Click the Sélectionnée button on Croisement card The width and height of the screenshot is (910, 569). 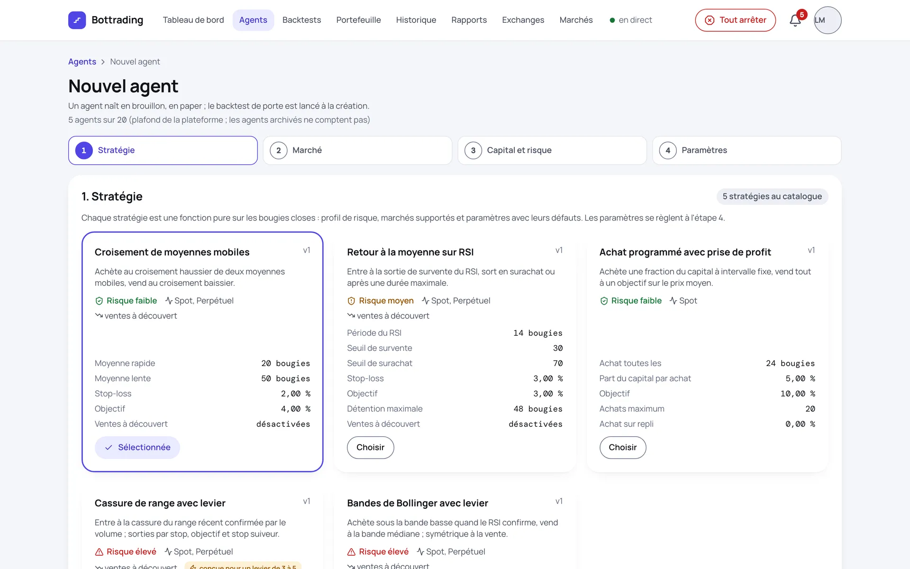[x=137, y=448]
